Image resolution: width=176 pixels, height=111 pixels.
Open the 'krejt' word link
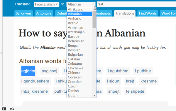point(130,81)
